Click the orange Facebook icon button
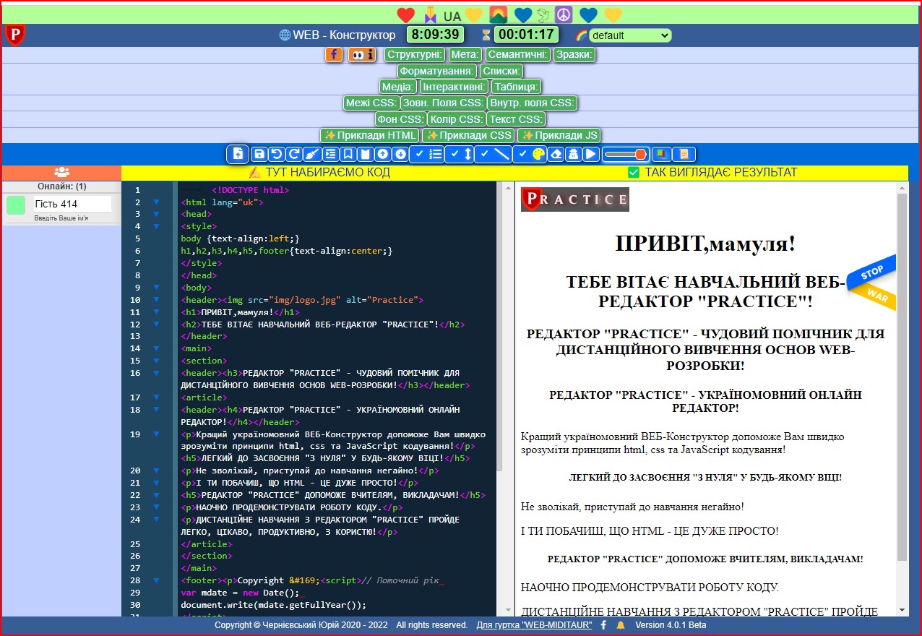 (x=334, y=54)
